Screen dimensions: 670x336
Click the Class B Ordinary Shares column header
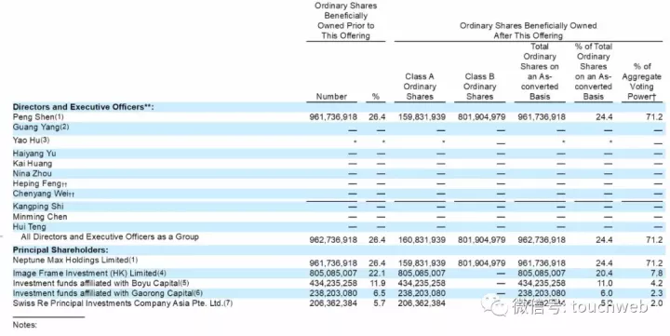coord(479,87)
